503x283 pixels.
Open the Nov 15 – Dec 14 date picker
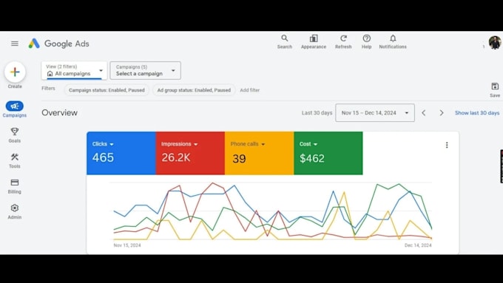click(x=375, y=113)
